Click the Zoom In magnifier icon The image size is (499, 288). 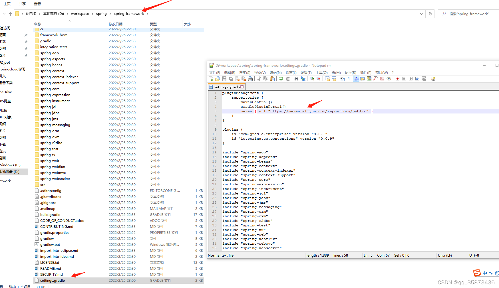point(312,79)
